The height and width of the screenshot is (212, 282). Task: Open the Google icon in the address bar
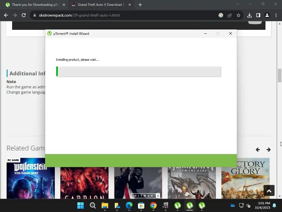[221, 15]
